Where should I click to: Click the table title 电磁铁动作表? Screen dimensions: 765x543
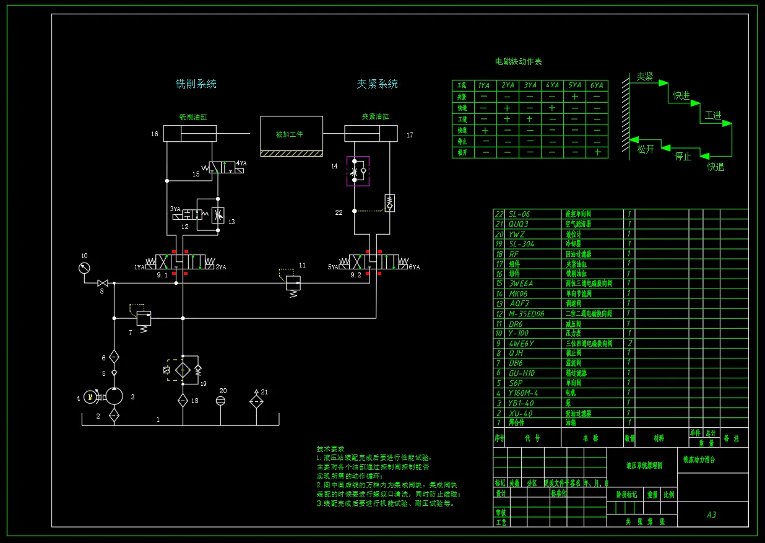[519, 61]
